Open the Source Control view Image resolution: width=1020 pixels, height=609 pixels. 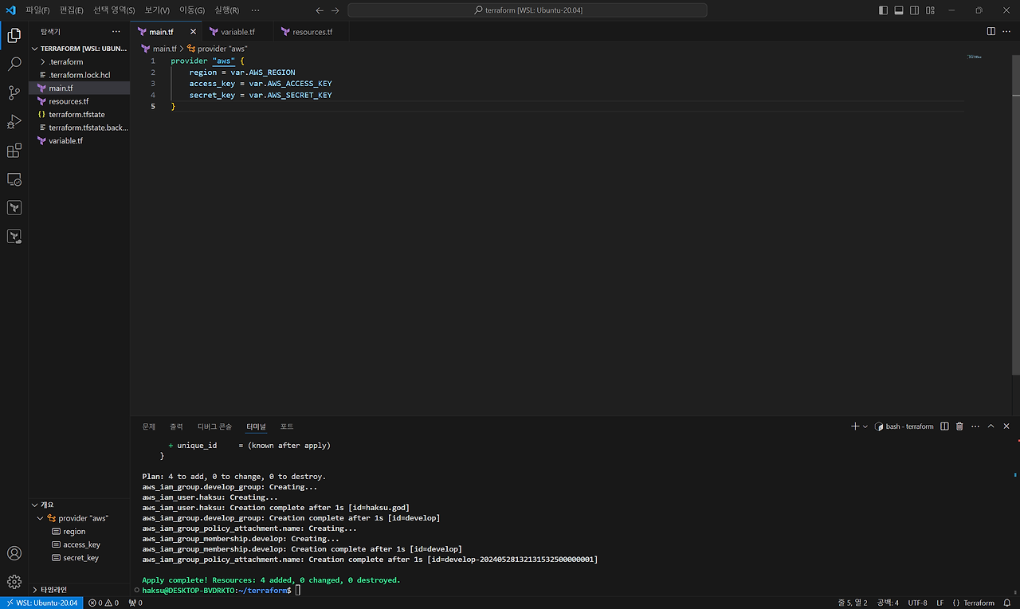14,93
